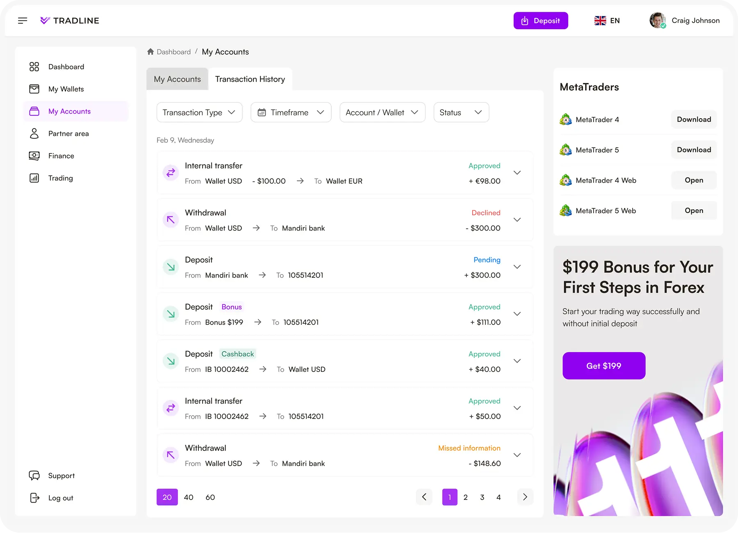Click the Dashboard sidebar icon
Screen dimensions: 738x533
pyautogui.click(x=34, y=67)
